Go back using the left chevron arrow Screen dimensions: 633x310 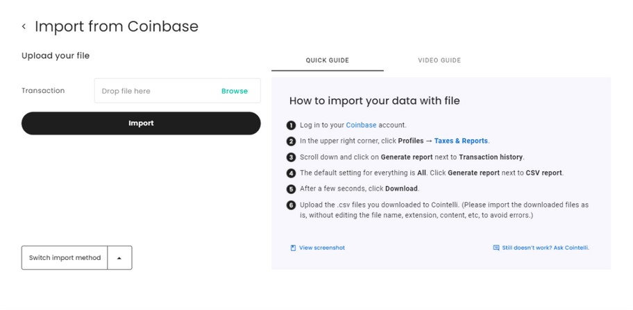[x=24, y=26]
